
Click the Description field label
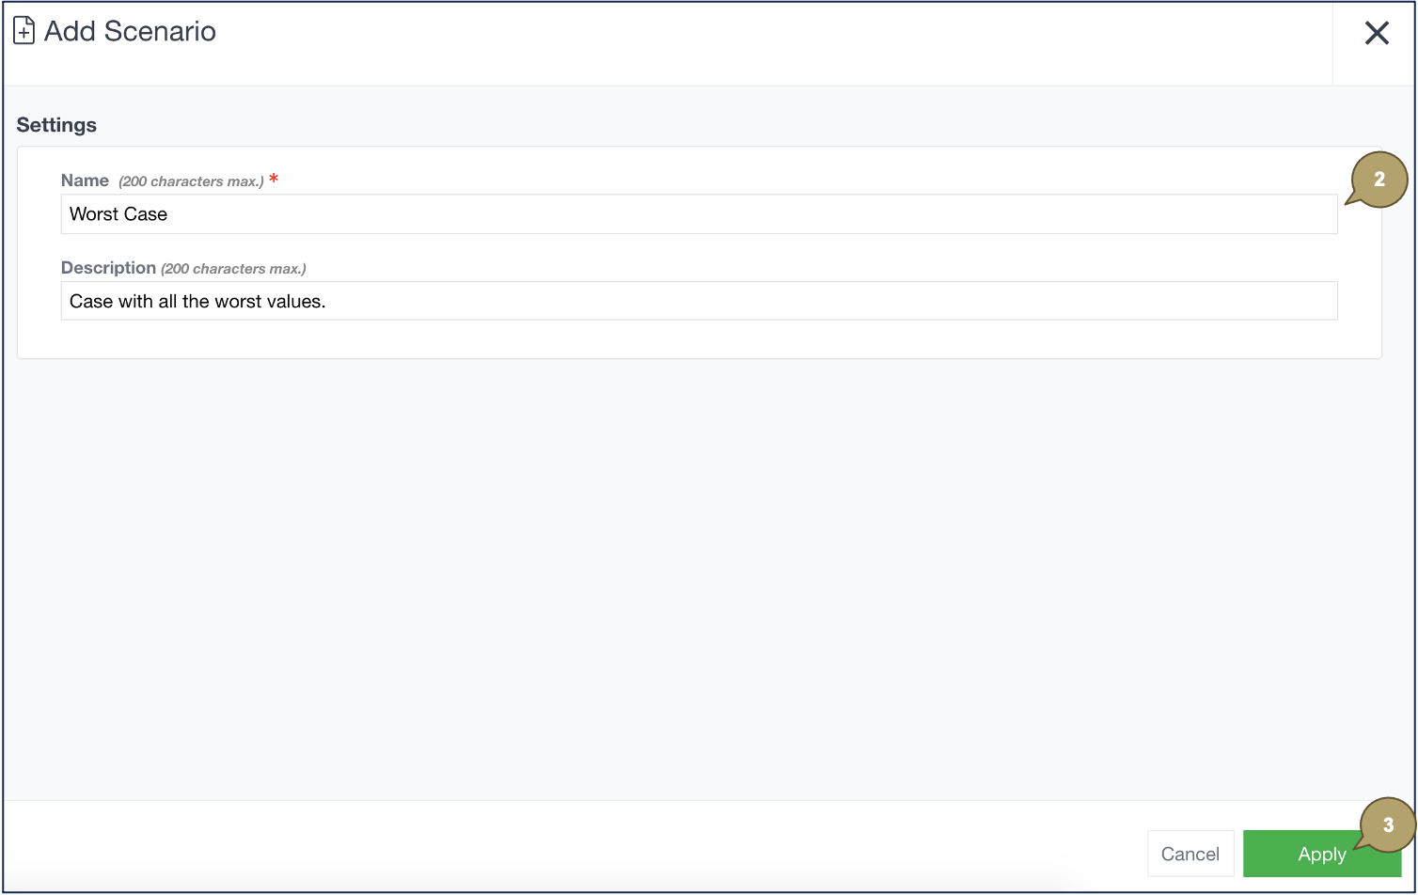pyautogui.click(x=108, y=268)
